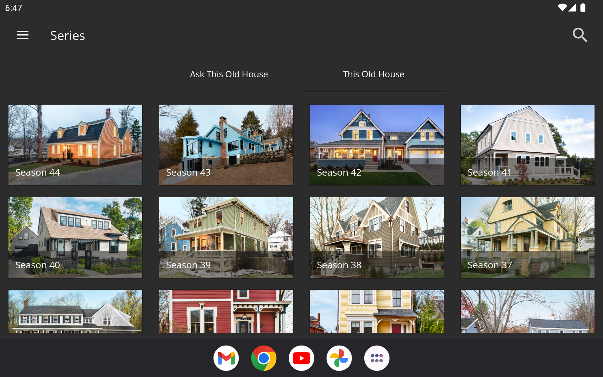The height and width of the screenshot is (377, 603).
Task: Open the hamburger navigation menu
Action: [23, 35]
